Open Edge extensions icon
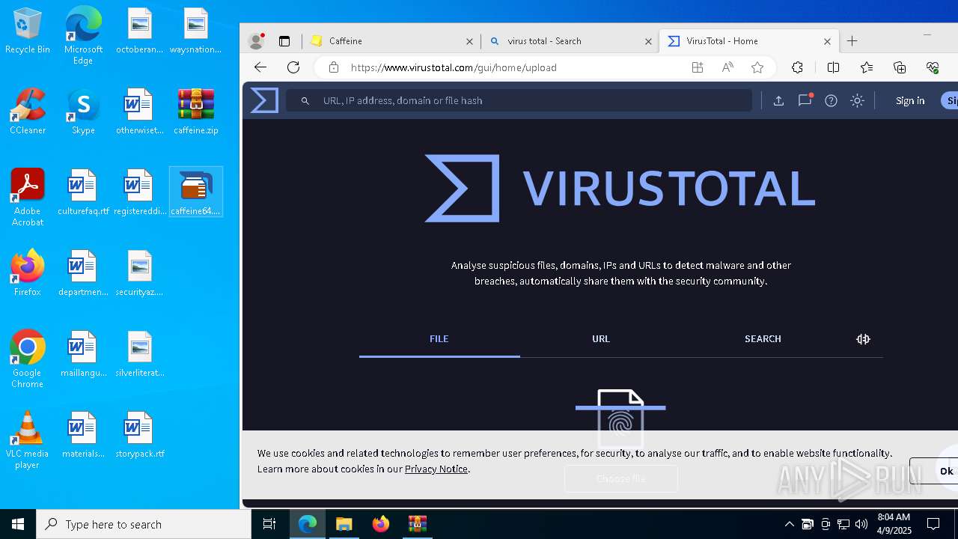 pyautogui.click(x=797, y=67)
